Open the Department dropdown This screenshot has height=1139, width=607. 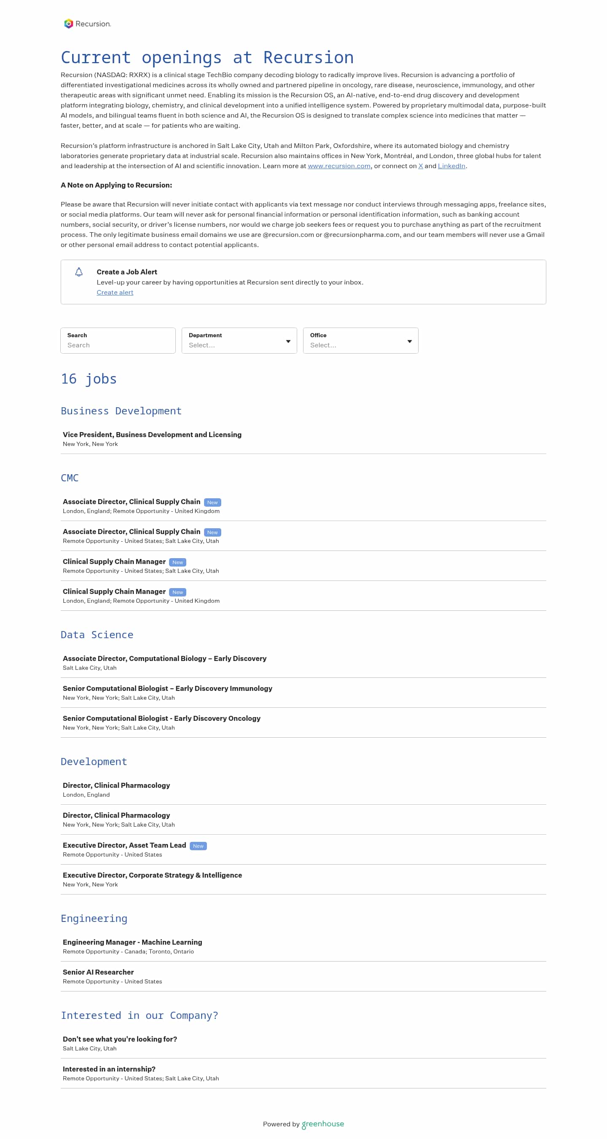coord(239,341)
